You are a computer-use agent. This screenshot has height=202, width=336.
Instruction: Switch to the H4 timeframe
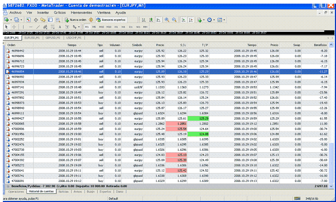pyautogui.click(x=123, y=27)
